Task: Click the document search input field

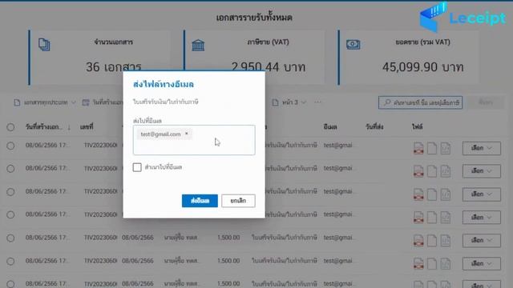Action: pyautogui.click(x=420, y=102)
